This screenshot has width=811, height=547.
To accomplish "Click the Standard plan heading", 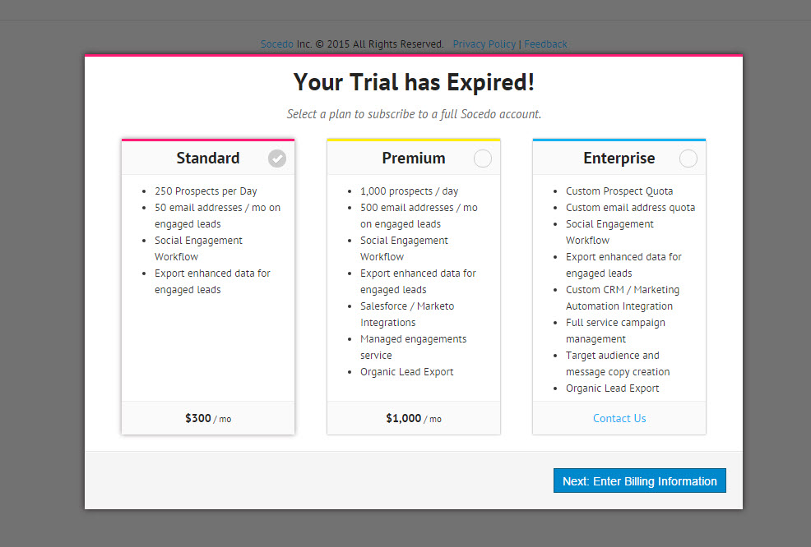I will [208, 159].
